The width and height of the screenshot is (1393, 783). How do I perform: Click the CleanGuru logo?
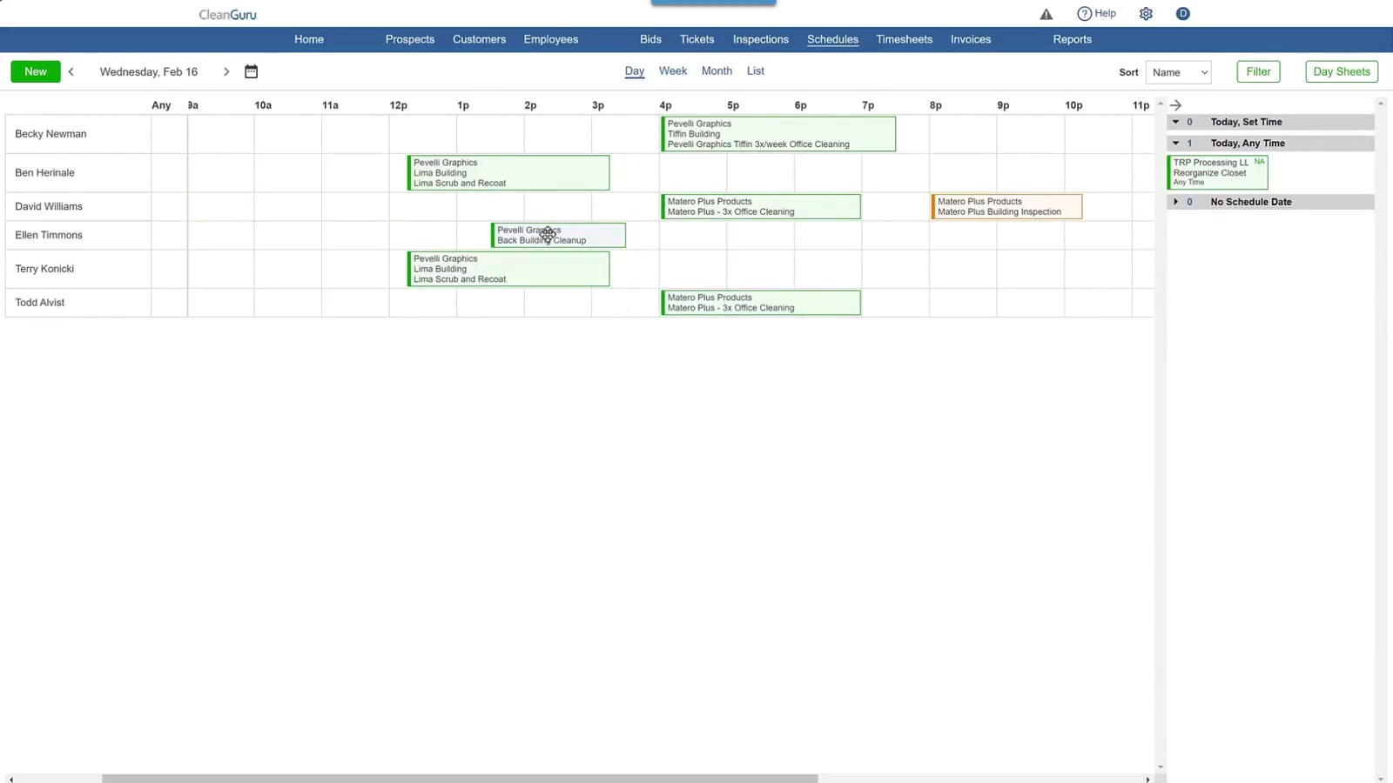[x=227, y=14]
